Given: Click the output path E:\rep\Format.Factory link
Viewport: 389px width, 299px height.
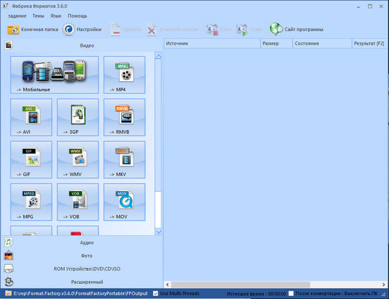Looking at the screenshot, I should (x=80, y=294).
